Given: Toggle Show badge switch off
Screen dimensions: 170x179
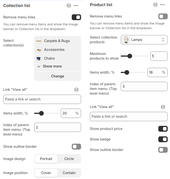Looking at the screenshot, I should [163, 139].
